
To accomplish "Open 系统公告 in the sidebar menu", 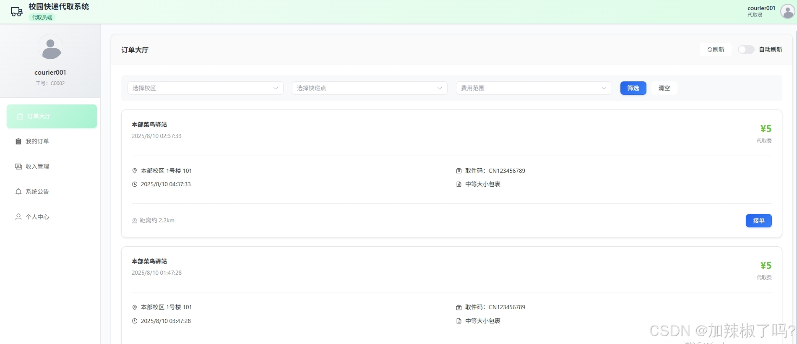I will pyautogui.click(x=52, y=192).
